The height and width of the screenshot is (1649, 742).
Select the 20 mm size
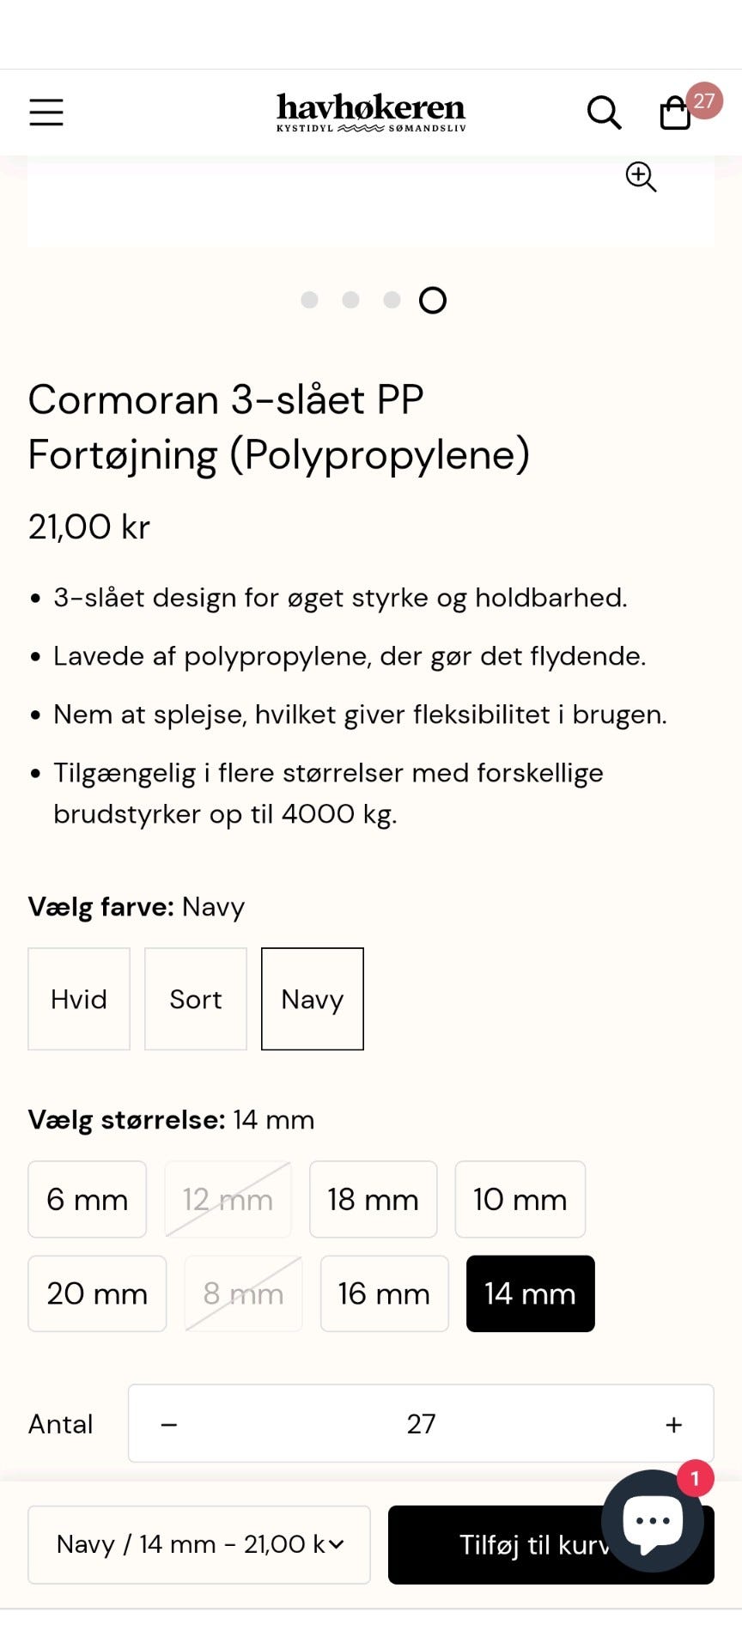[96, 1293]
